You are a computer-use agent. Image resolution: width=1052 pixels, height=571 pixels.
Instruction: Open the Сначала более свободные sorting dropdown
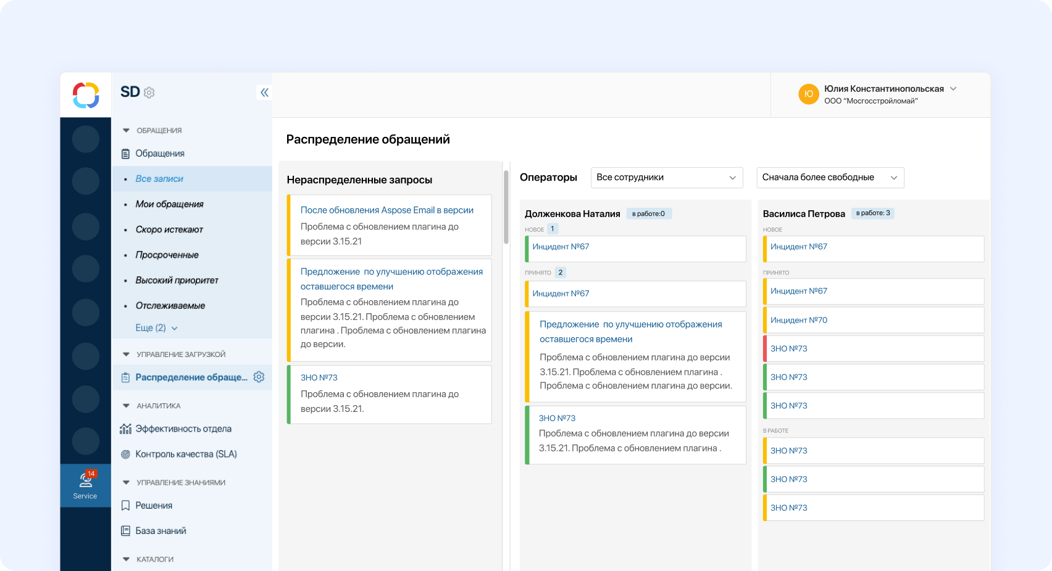pyautogui.click(x=830, y=178)
